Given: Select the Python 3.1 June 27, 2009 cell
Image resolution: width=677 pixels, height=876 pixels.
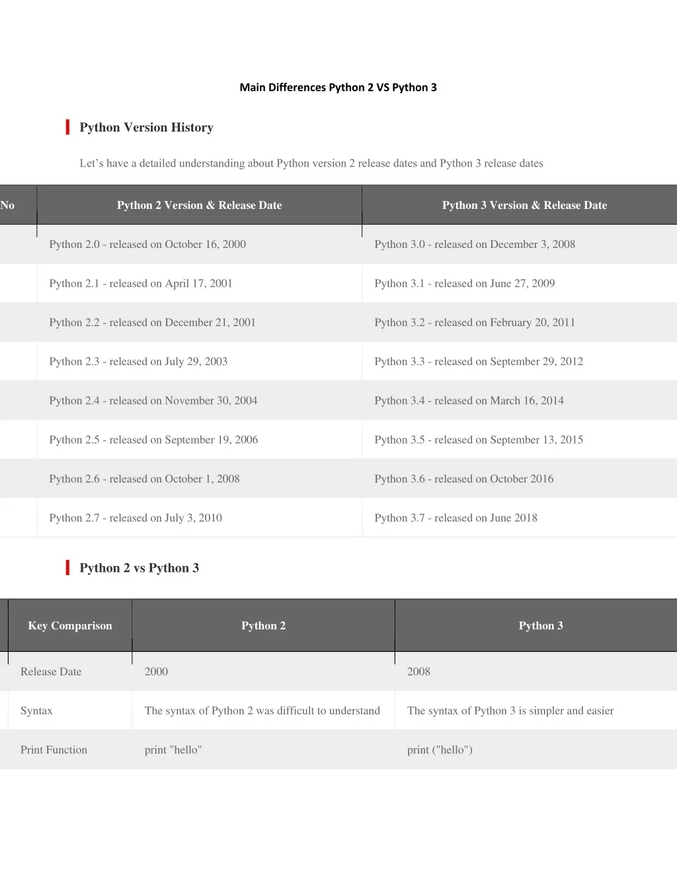Looking at the screenshot, I should 464,283.
